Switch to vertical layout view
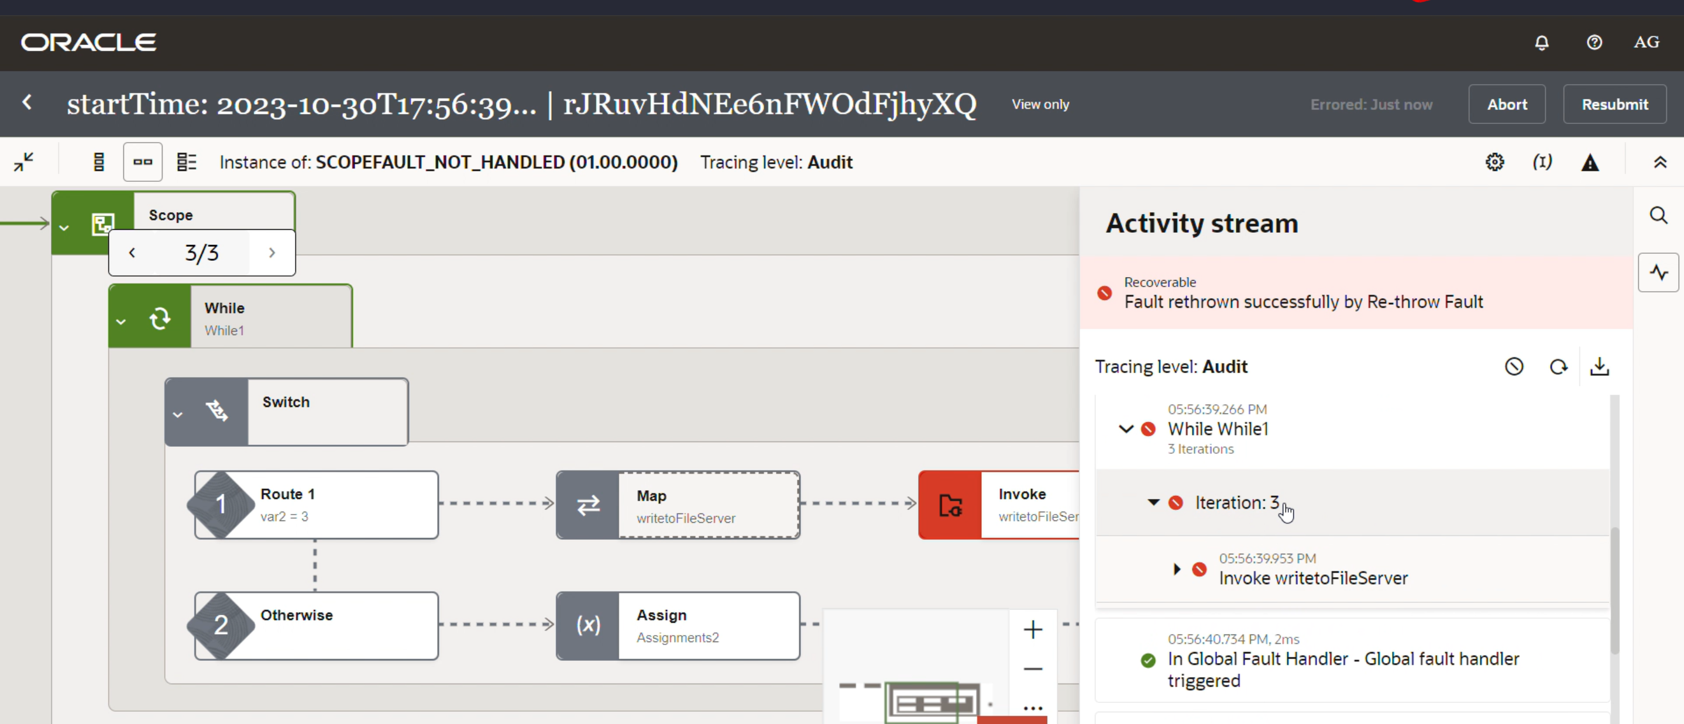Viewport: 1684px width, 724px height. coord(99,162)
